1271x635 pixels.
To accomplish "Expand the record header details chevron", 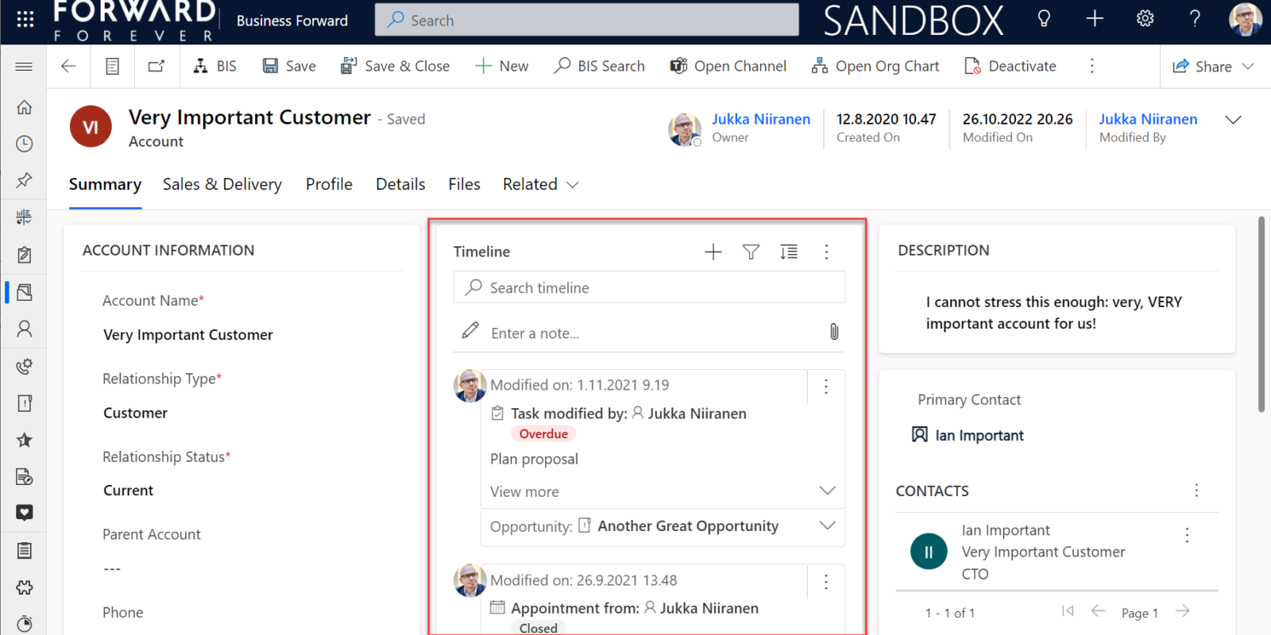I will (1232, 120).
